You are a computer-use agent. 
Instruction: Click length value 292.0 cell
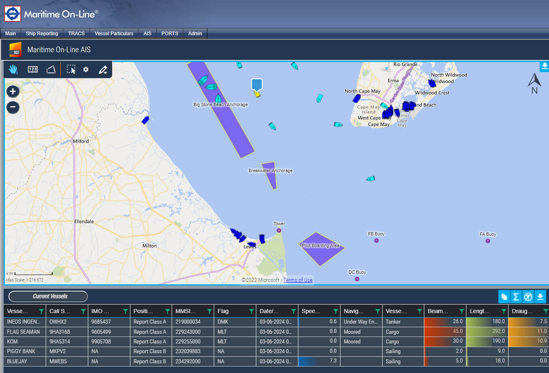pyautogui.click(x=487, y=332)
